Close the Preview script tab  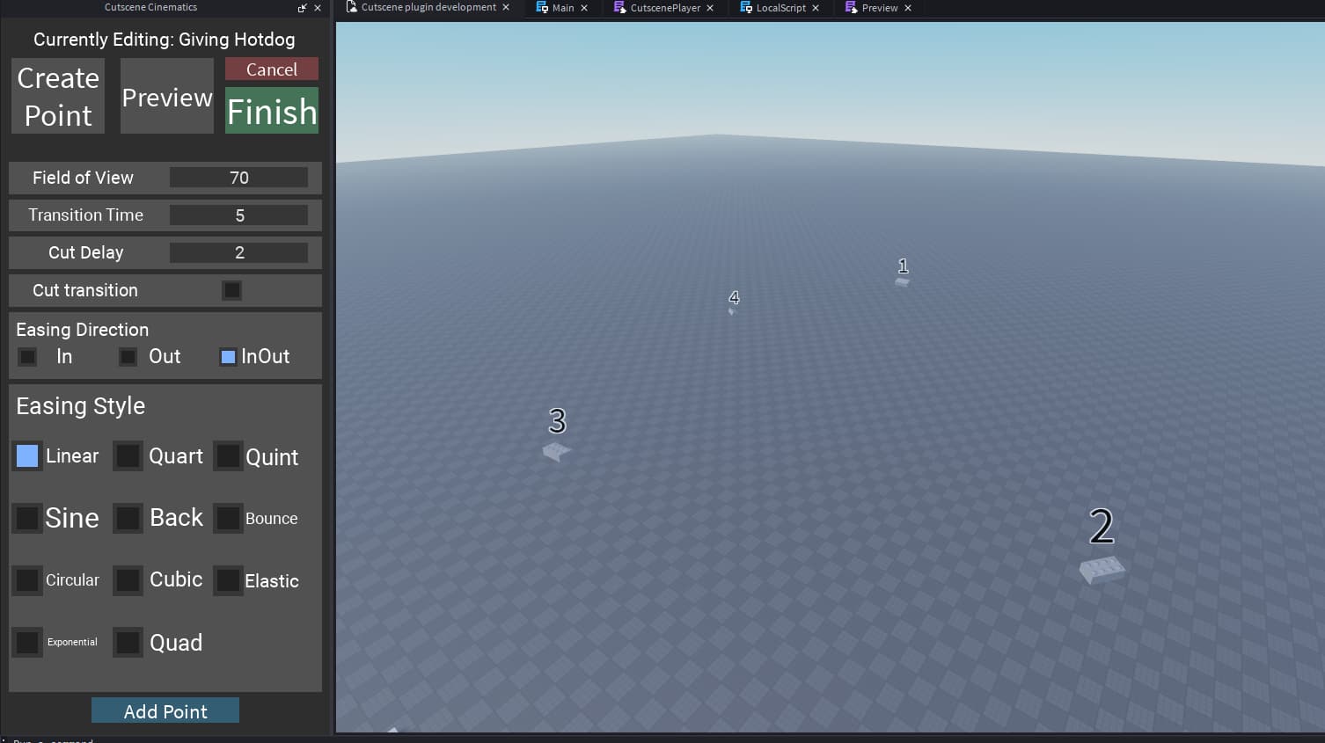908,8
